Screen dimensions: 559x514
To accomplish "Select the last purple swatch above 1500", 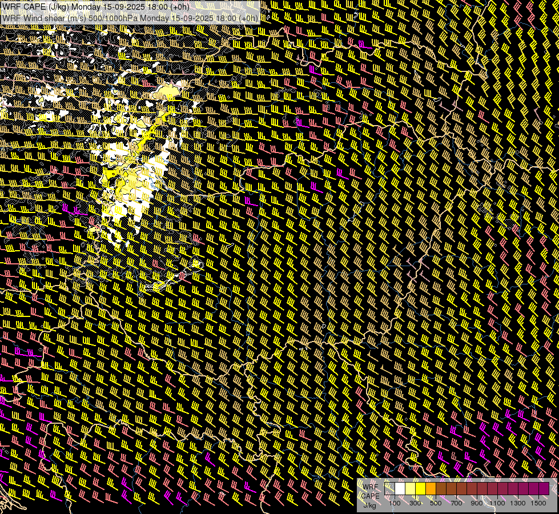I will tap(544, 488).
